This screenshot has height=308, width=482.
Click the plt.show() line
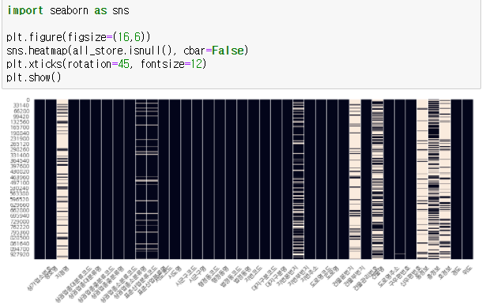(x=34, y=77)
